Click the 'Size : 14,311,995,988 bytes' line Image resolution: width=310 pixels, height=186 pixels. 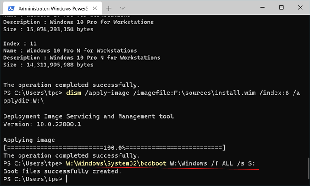pos(48,65)
